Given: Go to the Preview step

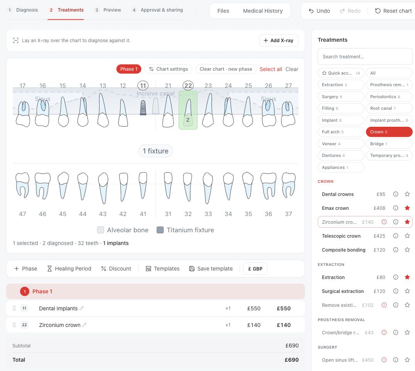Looking at the screenshot, I should pyautogui.click(x=108, y=10).
